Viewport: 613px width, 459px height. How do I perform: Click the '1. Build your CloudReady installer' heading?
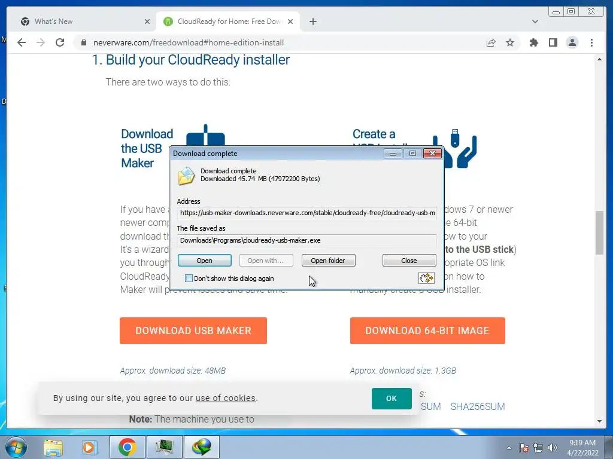pos(191,60)
